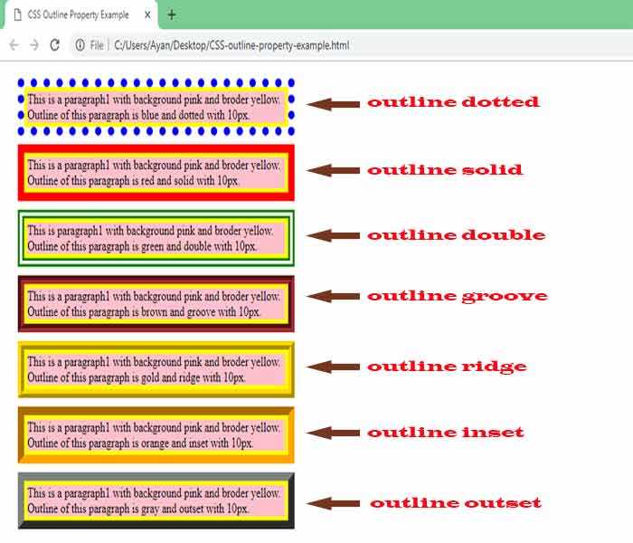
Task: Click the 'outline double' red label
Action: 456,235
